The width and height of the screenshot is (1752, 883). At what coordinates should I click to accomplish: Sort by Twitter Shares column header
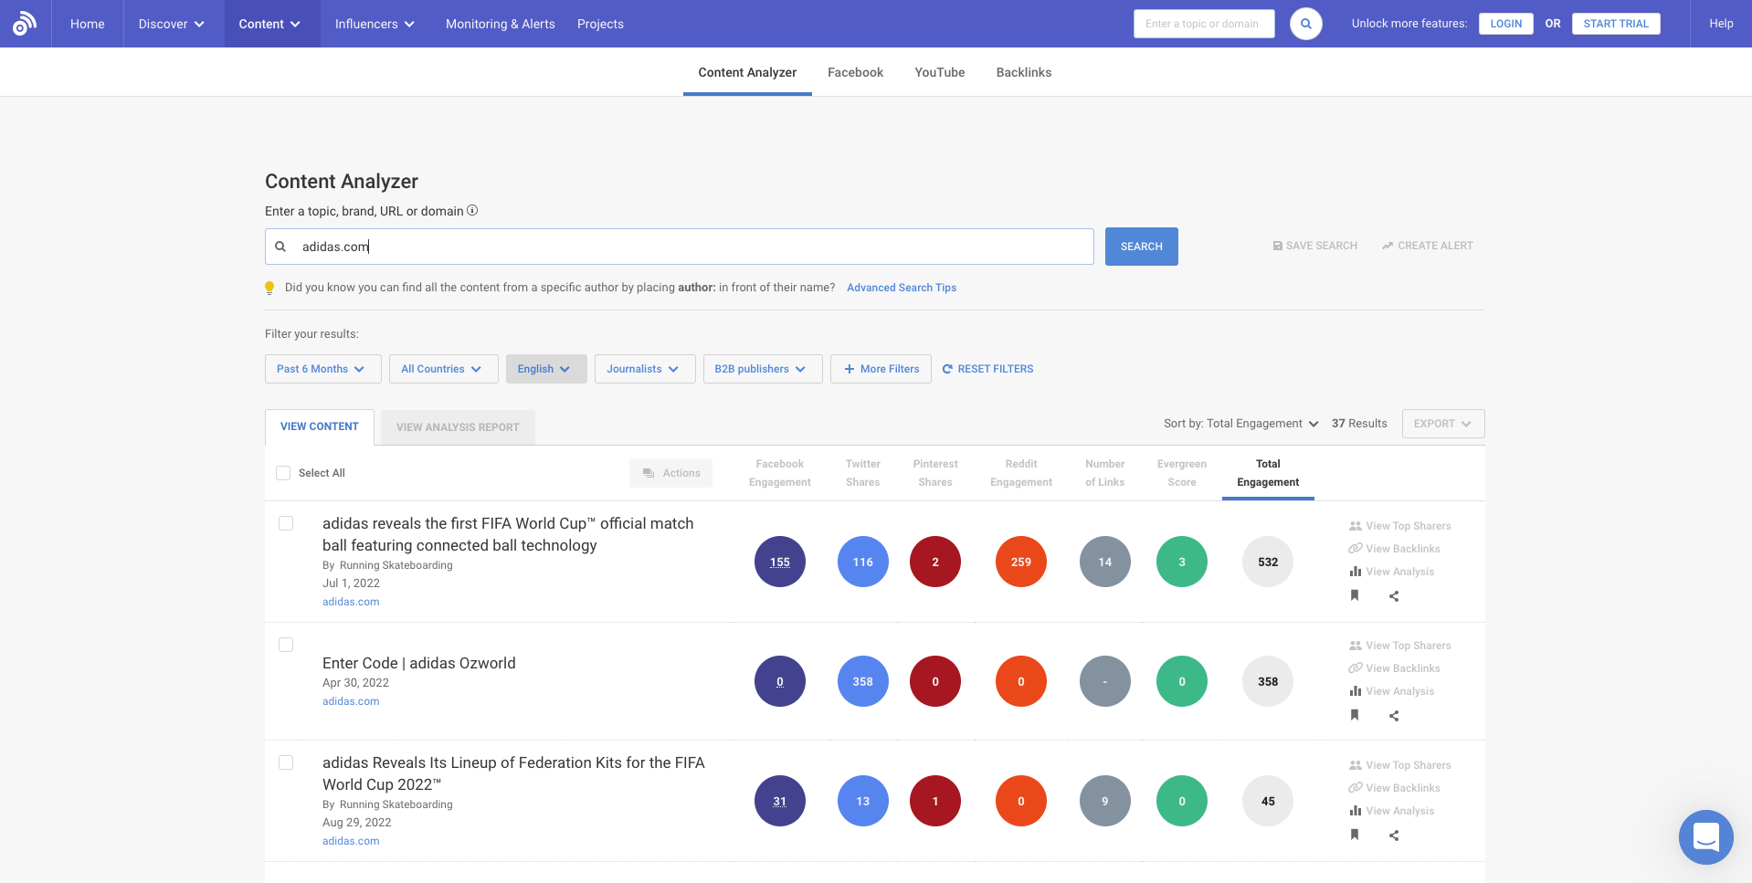pos(863,473)
